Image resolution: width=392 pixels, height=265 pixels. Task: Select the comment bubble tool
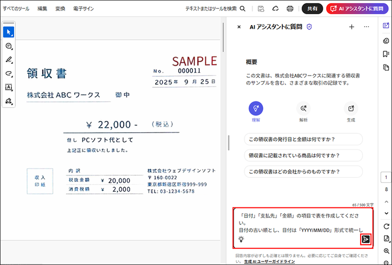pos(8,47)
